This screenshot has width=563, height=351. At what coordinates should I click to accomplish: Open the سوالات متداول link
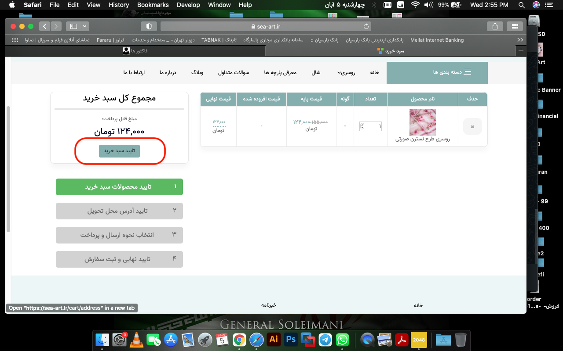click(234, 72)
